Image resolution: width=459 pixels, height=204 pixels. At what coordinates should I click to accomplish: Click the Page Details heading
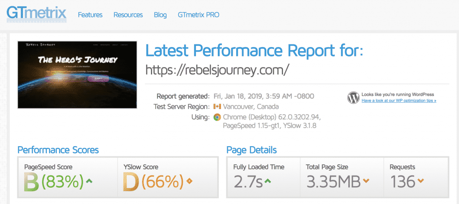[251, 150]
